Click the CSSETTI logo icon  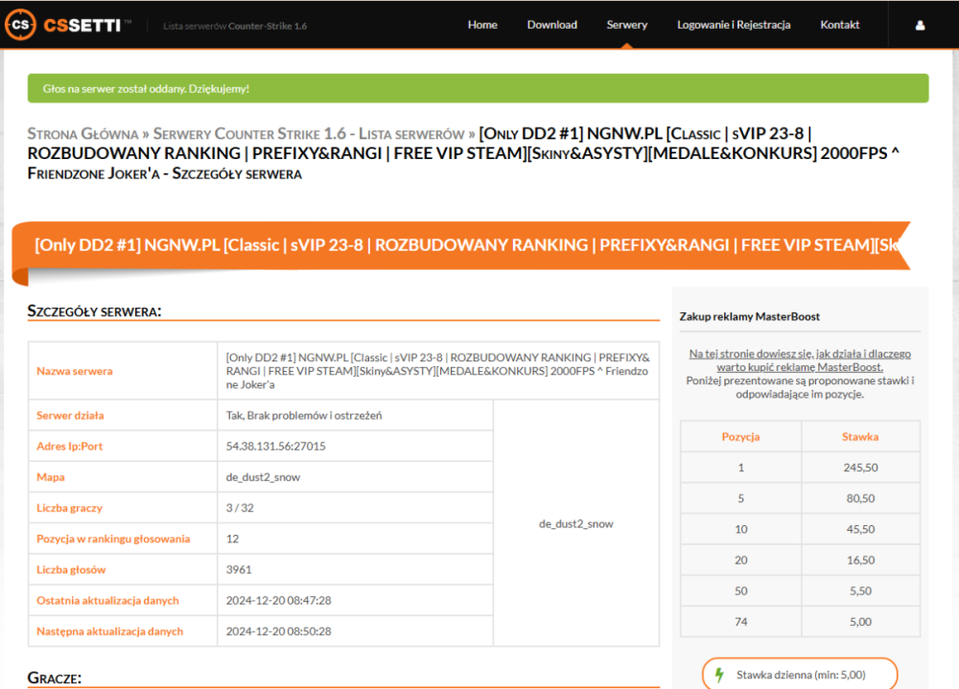[20, 25]
